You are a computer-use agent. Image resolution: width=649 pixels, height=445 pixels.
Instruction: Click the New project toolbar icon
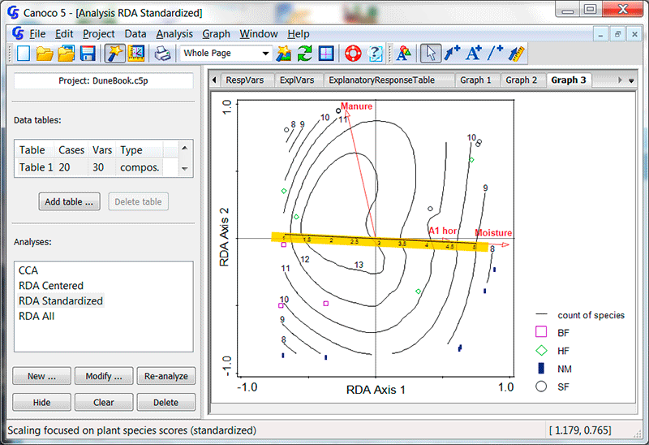point(24,54)
